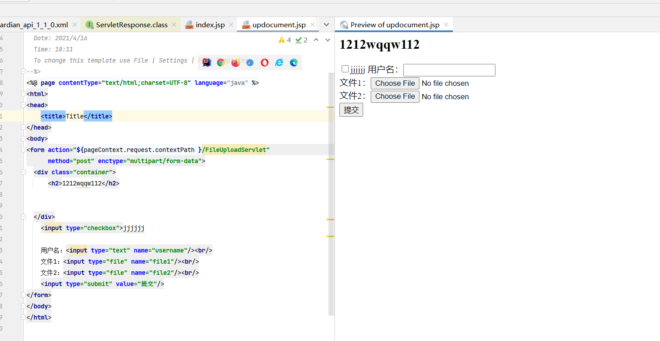Image resolution: width=660 pixels, height=341 pixels.
Task: Choose File button for 文件2
Action: pos(395,97)
